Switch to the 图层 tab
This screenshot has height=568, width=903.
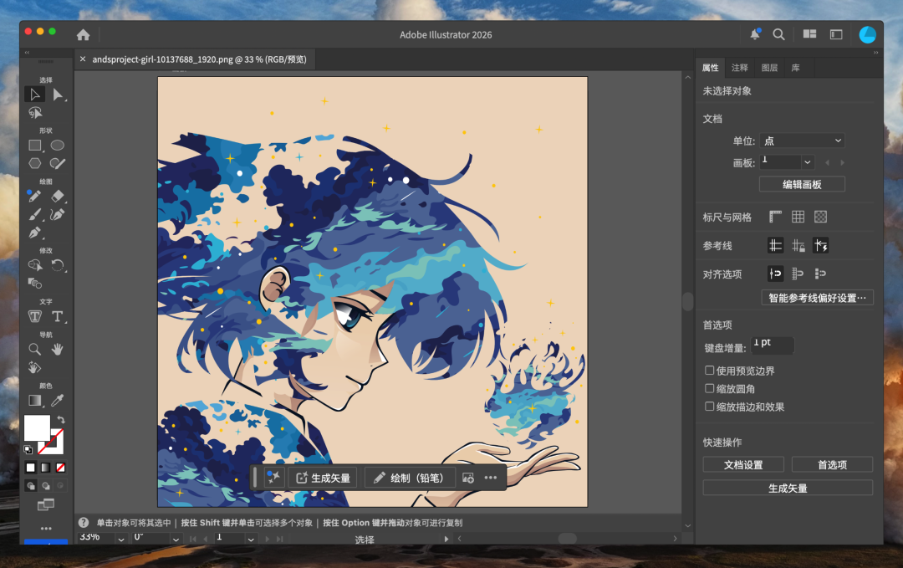(x=769, y=68)
